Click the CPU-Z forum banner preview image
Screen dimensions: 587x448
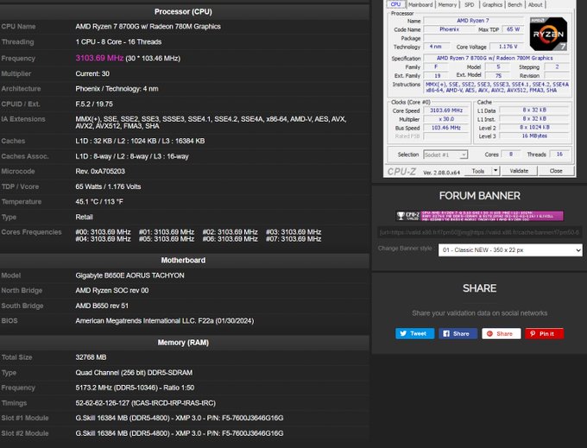coord(480,216)
